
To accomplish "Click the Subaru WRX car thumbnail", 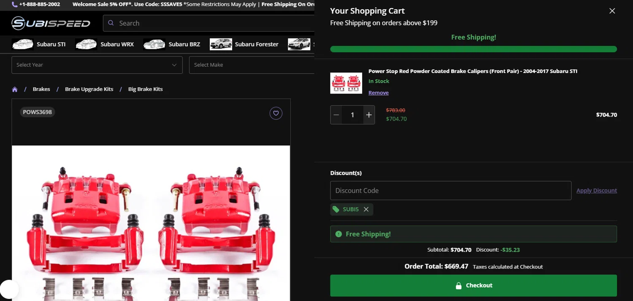I will (86, 44).
